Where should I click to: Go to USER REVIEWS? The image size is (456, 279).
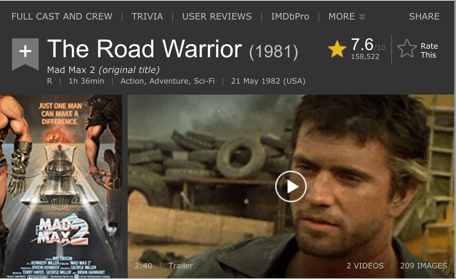click(217, 16)
